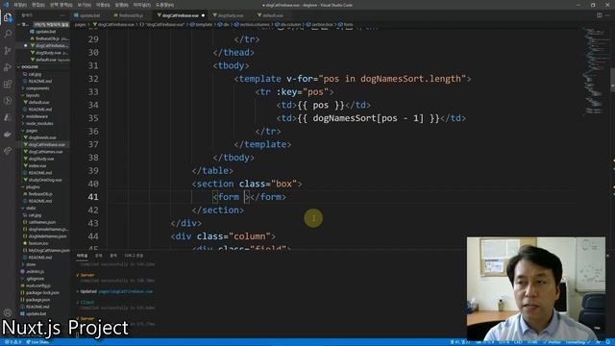Click 'pages' at the breadcrumb start

[80, 25]
